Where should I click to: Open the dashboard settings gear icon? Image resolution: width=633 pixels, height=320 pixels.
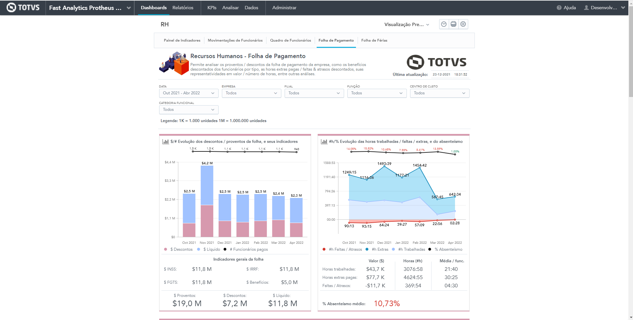point(463,24)
